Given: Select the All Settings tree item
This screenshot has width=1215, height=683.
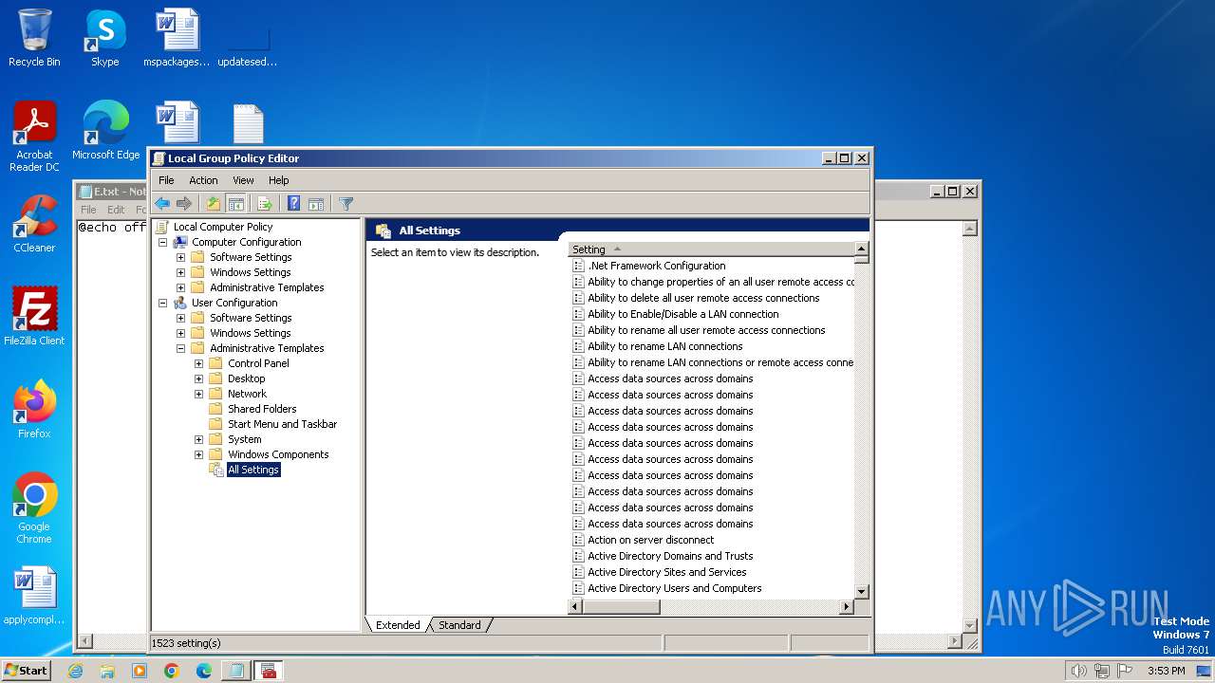Looking at the screenshot, I should 253,470.
